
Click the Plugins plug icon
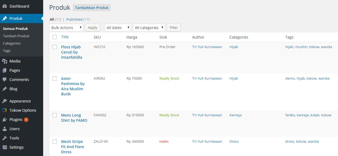point(5,120)
